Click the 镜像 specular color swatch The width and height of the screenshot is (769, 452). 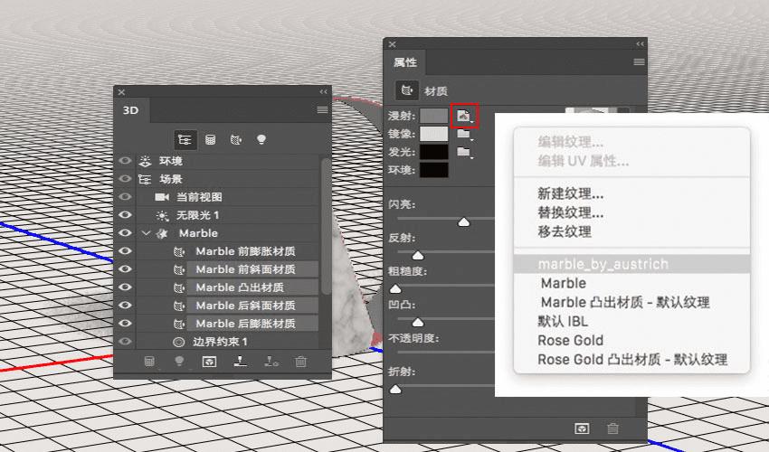[x=434, y=134]
